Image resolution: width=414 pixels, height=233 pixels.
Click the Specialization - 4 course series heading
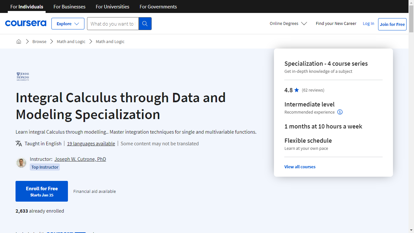point(326,63)
